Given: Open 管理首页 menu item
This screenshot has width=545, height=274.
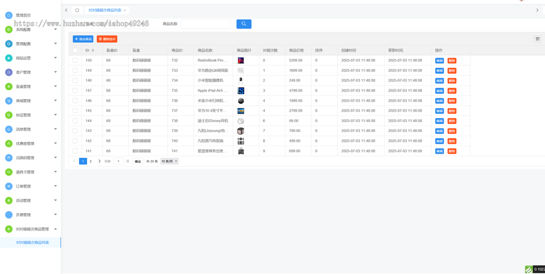Looking at the screenshot, I should click(x=24, y=15).
